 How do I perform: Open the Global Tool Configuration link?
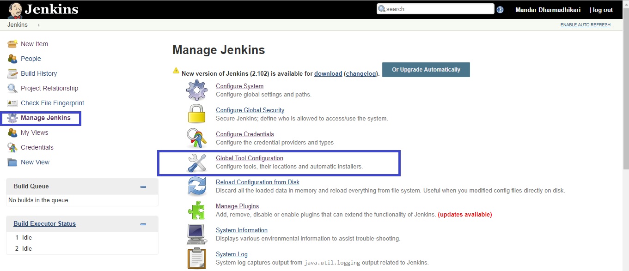click(250, 158)
